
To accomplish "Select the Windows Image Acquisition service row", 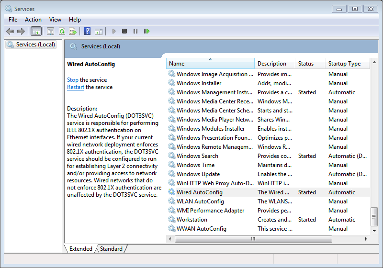I will tap(268, 74).
